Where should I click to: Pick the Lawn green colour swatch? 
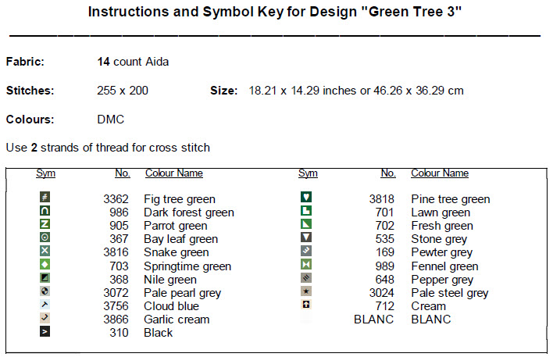[x=306, y=212]
